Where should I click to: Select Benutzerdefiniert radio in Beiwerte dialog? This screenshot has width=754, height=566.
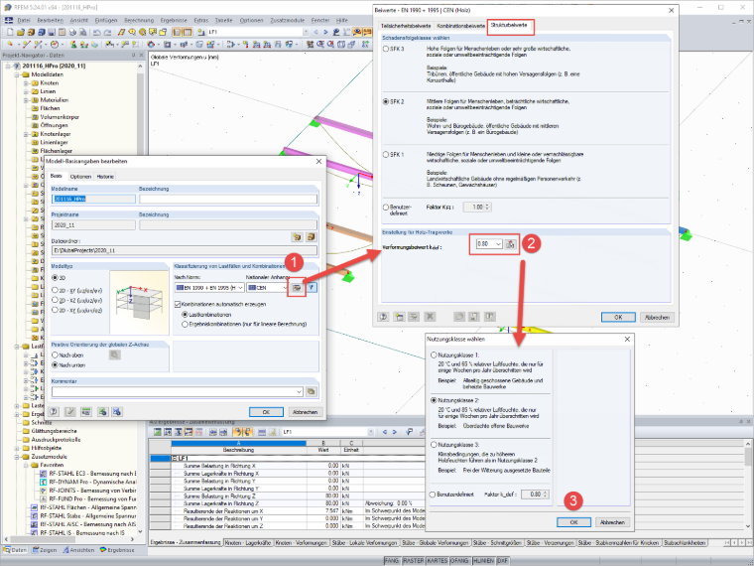386,207
